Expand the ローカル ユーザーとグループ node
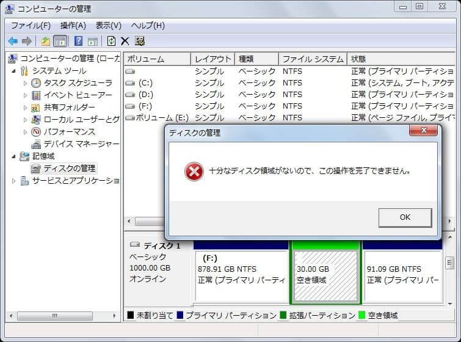Screen dimensions: 461x342 25,120
